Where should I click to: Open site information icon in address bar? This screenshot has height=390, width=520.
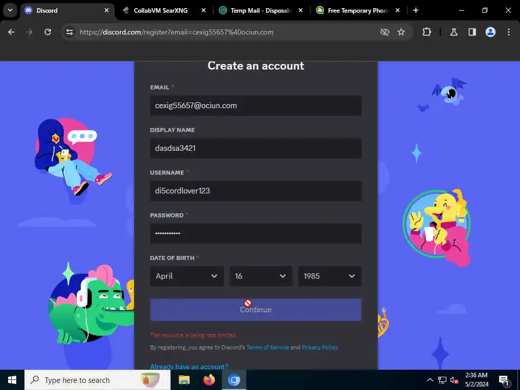(69, 32)
